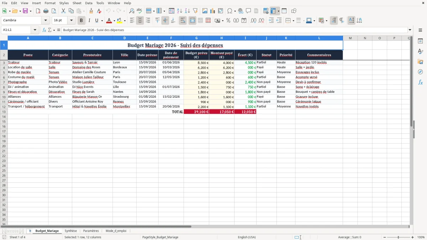Select column G by its header

[196, 38]
